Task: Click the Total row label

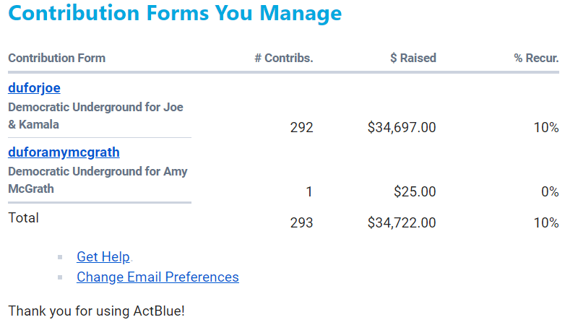Action: coord(23,218)
